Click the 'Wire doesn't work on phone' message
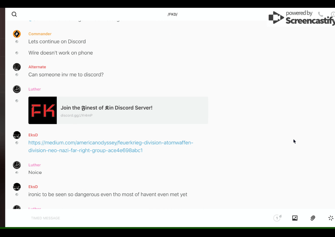 click(61, 53)
